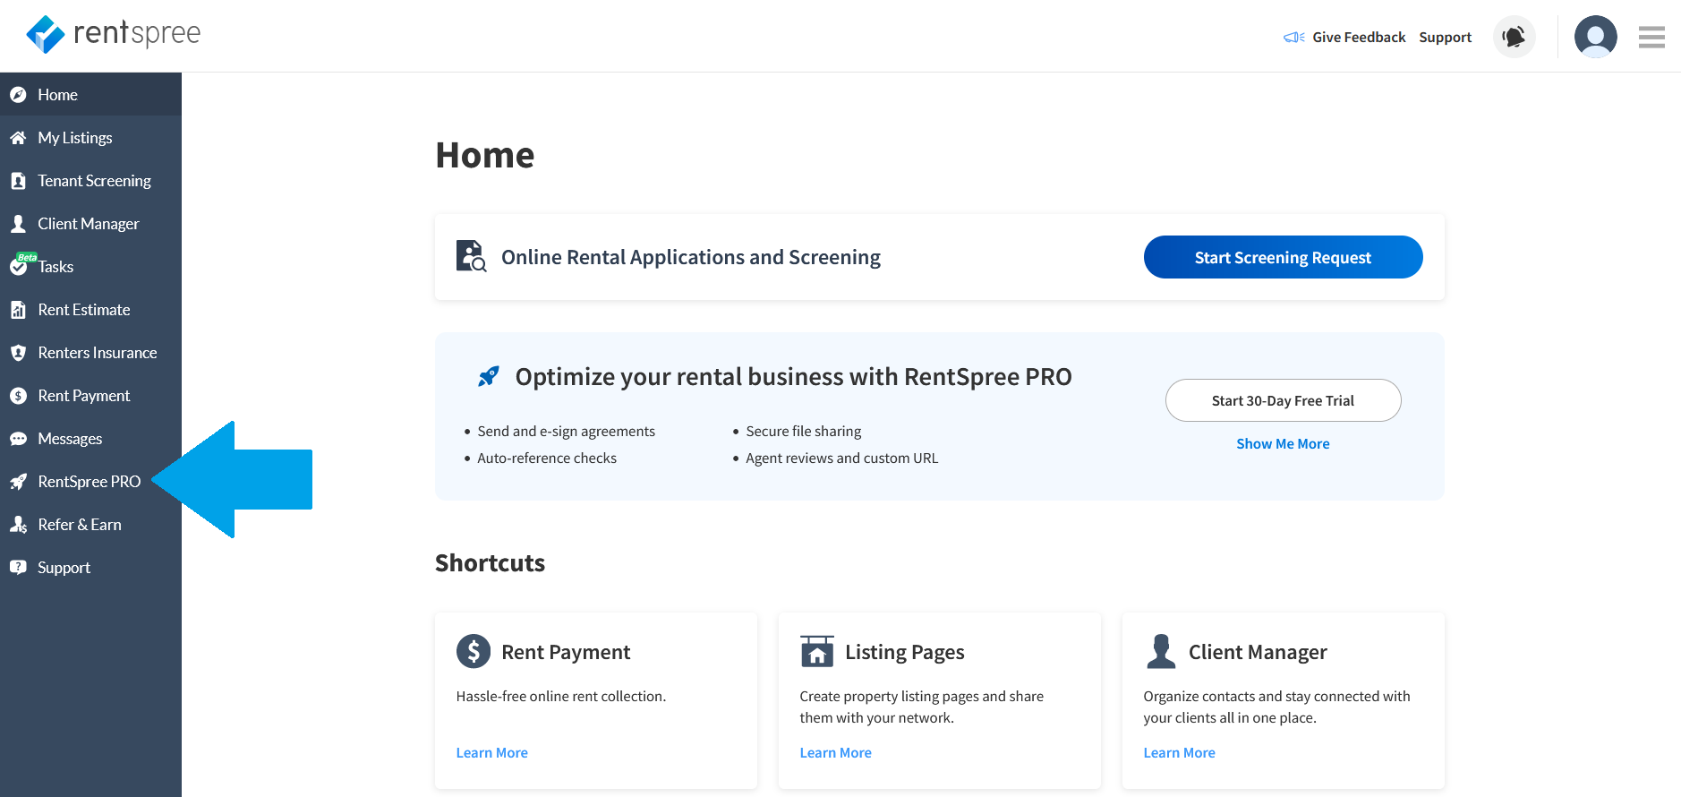Click the Tasks checkmark beta icon
The width and height of the screenshot is (1681, 797).
[x=21, y=264]
